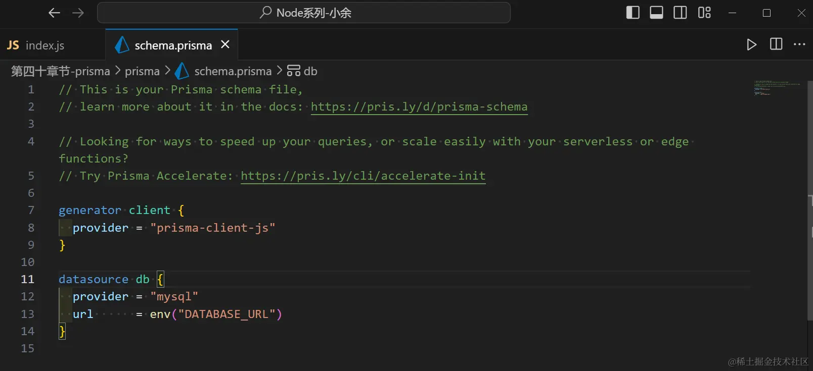Screen dimensions: 813x371
Task: Toggle the bottom panel layout icon
Action: pyautogui.click(x=656, y=13)
